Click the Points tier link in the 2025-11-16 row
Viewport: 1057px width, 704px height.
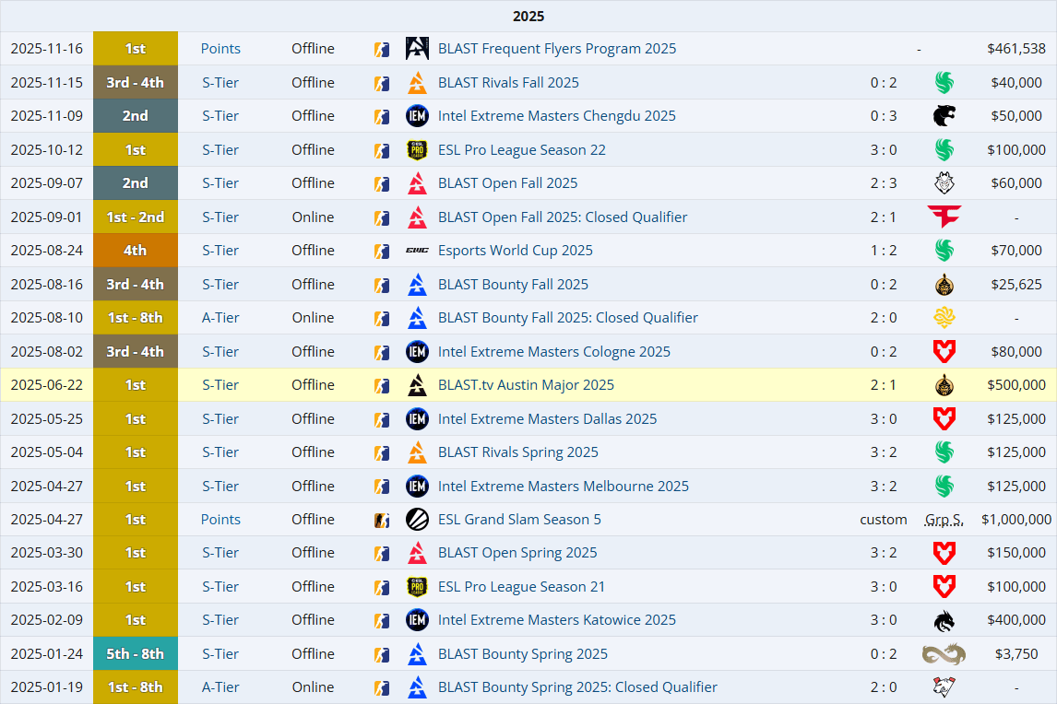coord(220,49)
